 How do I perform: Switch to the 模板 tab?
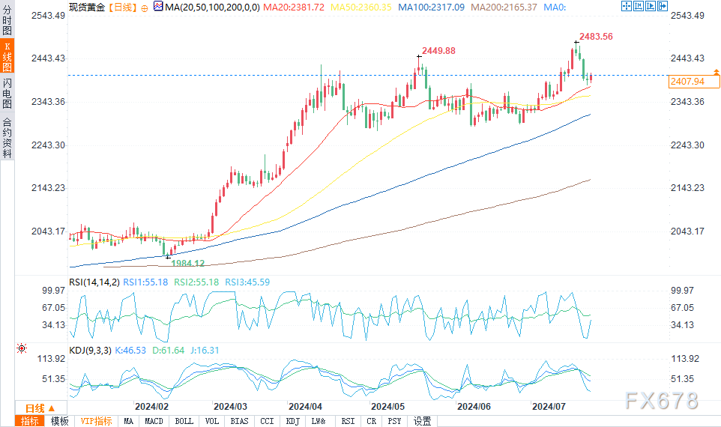59,421
